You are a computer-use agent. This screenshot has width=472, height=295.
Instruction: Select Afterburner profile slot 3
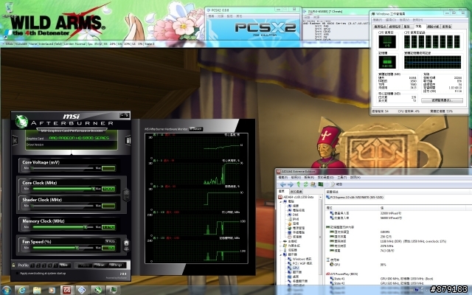click(44, 265)
